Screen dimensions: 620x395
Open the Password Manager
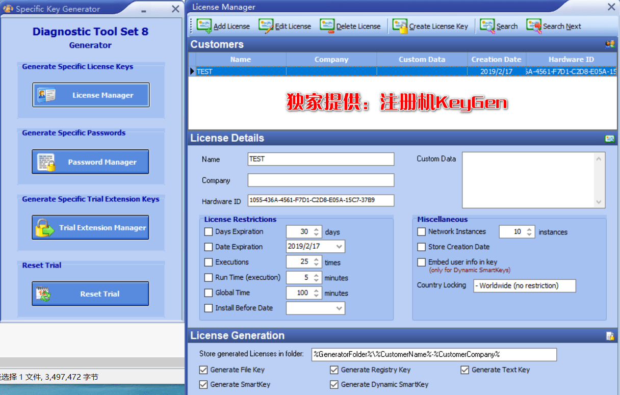pos(91,162)
